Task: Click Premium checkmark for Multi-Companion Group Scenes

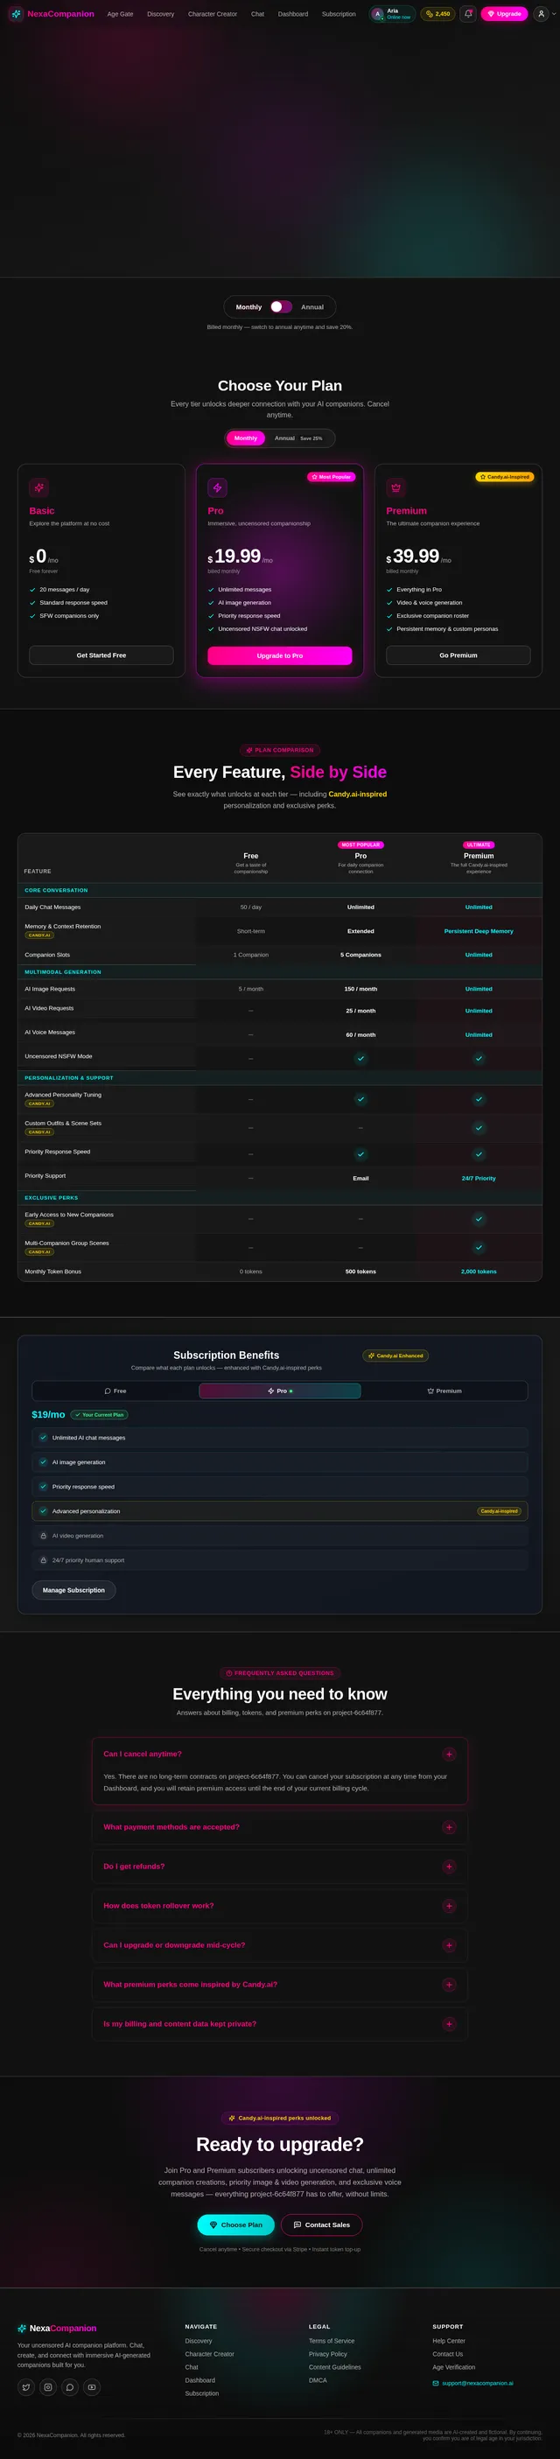Action: [x=479, y=1248]
